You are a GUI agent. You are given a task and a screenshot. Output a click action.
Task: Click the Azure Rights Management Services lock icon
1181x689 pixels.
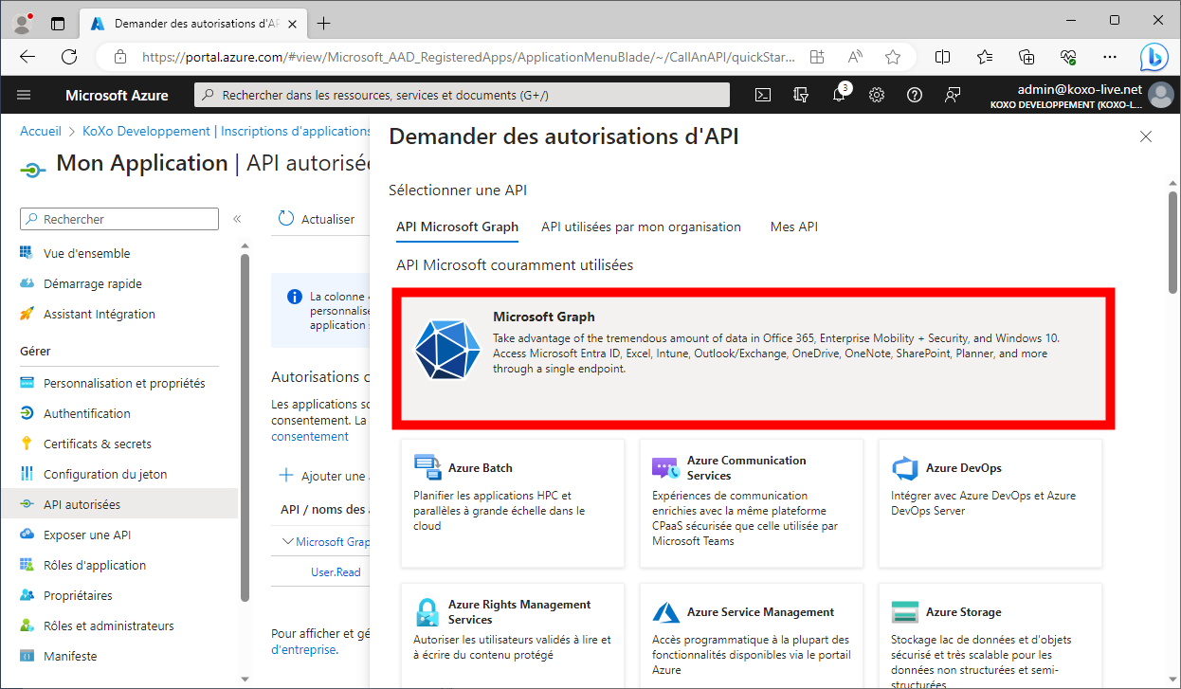428,612
